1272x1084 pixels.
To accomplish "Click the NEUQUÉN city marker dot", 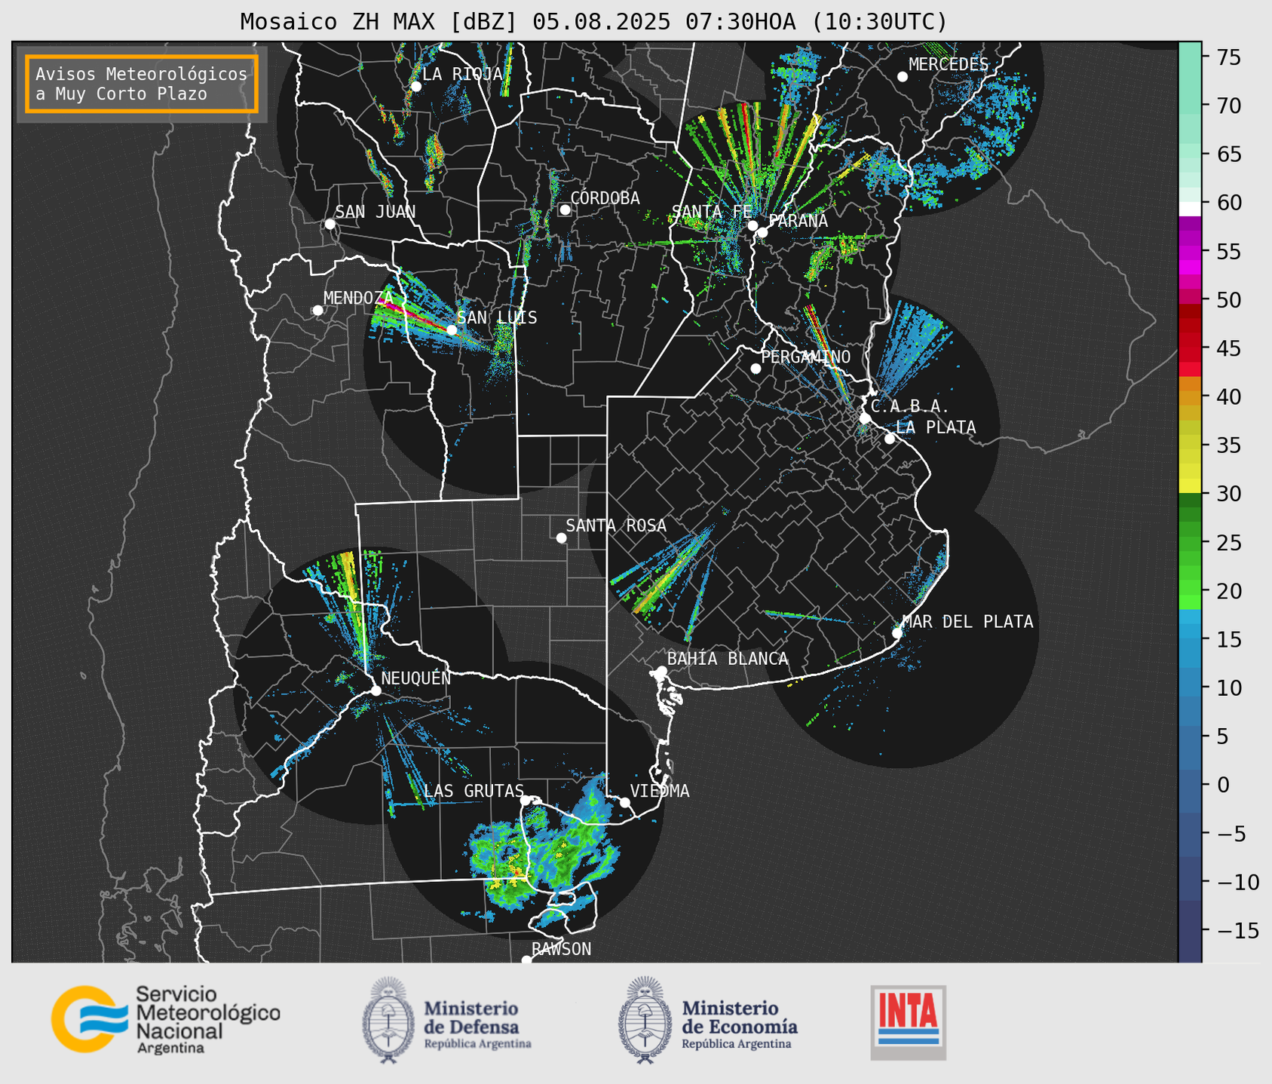I will pos(375,691).
